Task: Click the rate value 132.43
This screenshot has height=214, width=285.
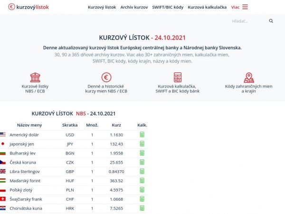Action: tap(116, 144)
